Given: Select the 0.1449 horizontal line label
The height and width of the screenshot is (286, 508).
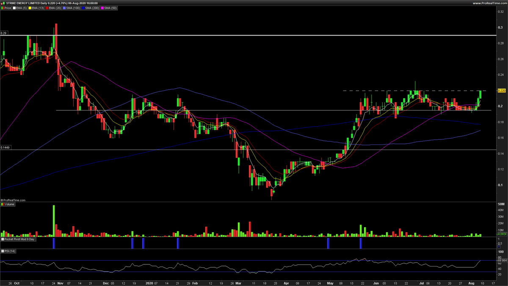Looking at the screenshot, I should [5, 147].
